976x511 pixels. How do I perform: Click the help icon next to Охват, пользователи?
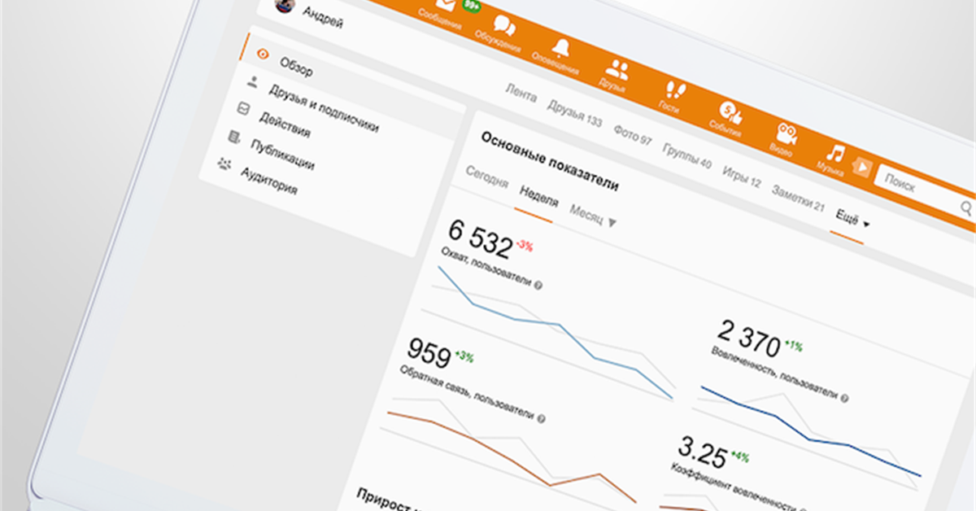[x=538, y=285]
